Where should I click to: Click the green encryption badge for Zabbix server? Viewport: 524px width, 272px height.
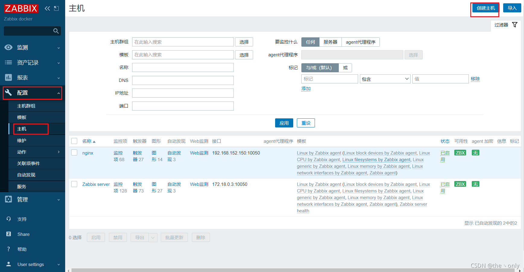pyautogui.click(x=475, y=184)
